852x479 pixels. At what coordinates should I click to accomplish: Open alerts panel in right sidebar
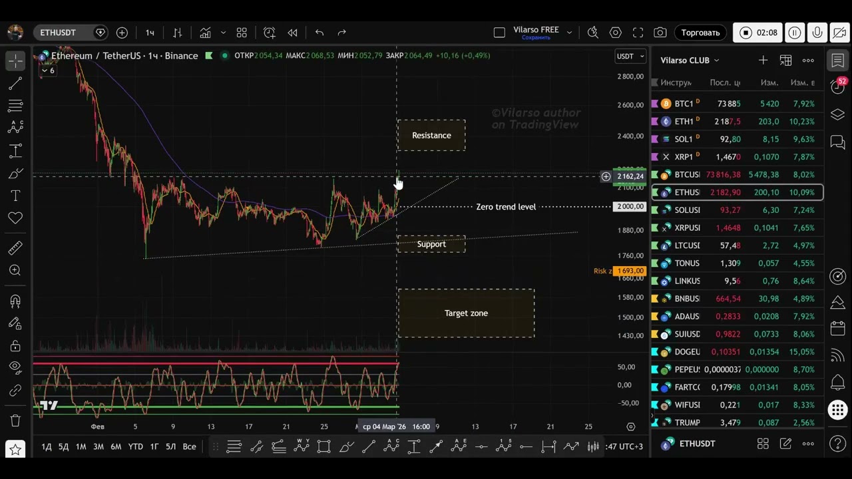coord(837,86)
